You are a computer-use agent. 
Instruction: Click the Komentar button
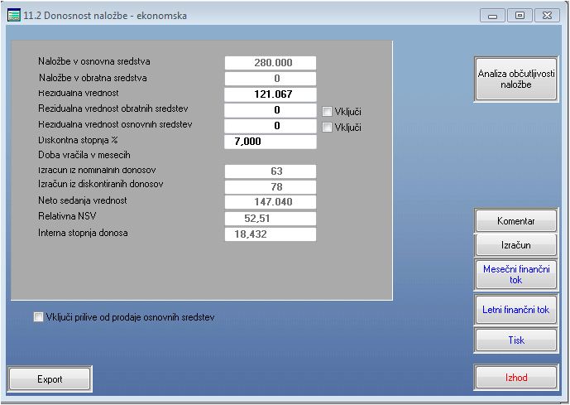[515, 221]
